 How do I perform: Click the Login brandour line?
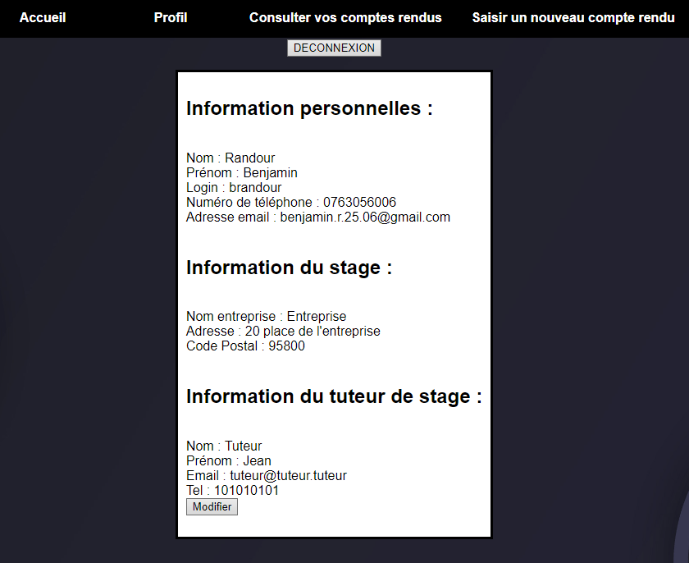click(234, 188)
